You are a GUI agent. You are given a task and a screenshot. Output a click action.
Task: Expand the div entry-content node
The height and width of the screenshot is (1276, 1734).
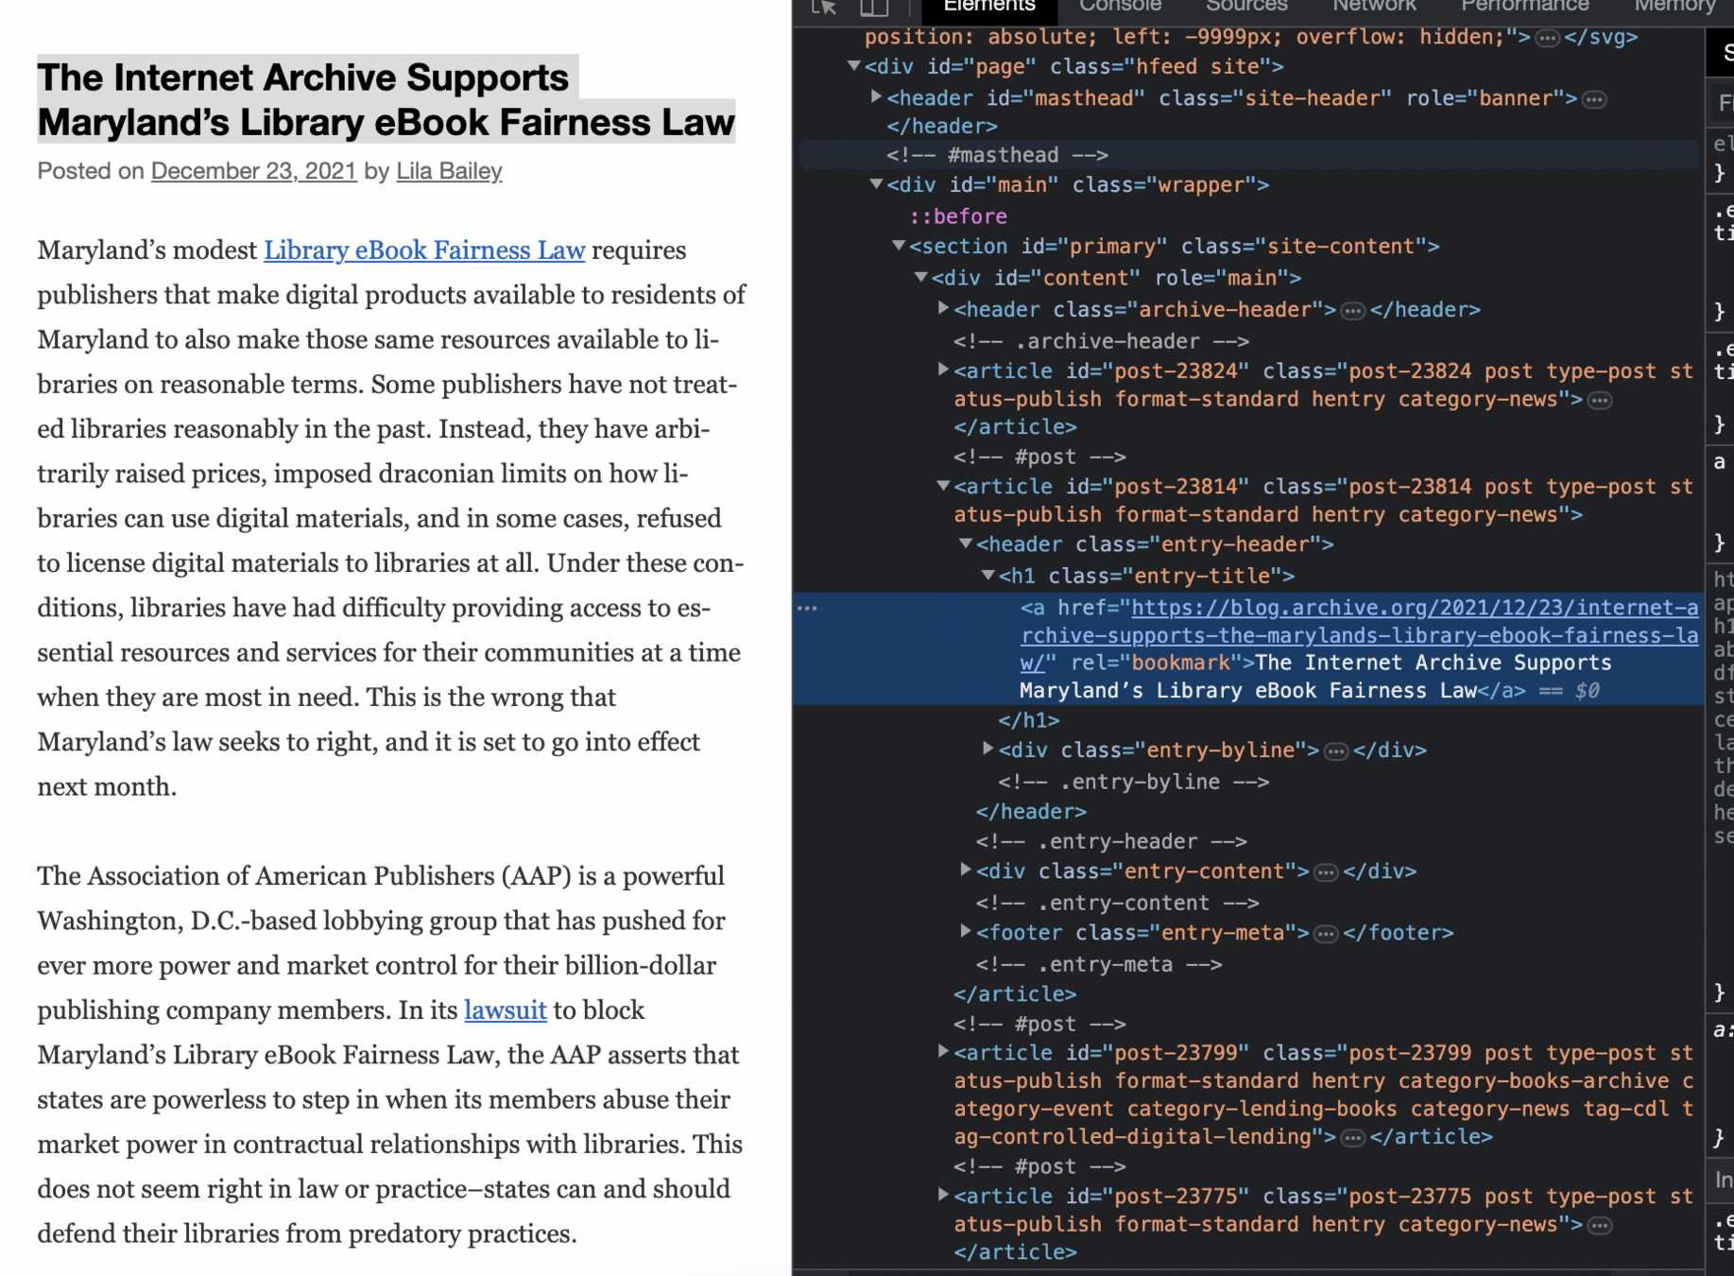click(966, 870)
